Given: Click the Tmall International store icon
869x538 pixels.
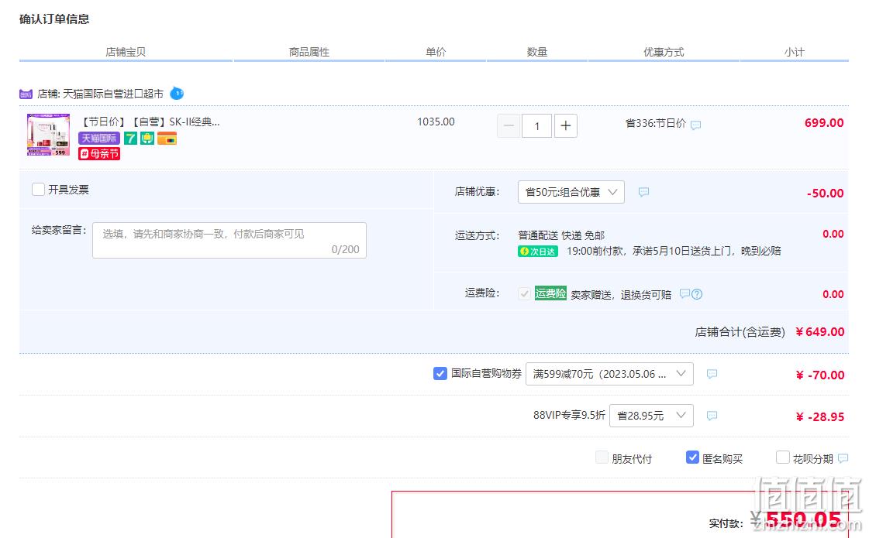Looking at the screenshot, I should (x=26, y=94).
